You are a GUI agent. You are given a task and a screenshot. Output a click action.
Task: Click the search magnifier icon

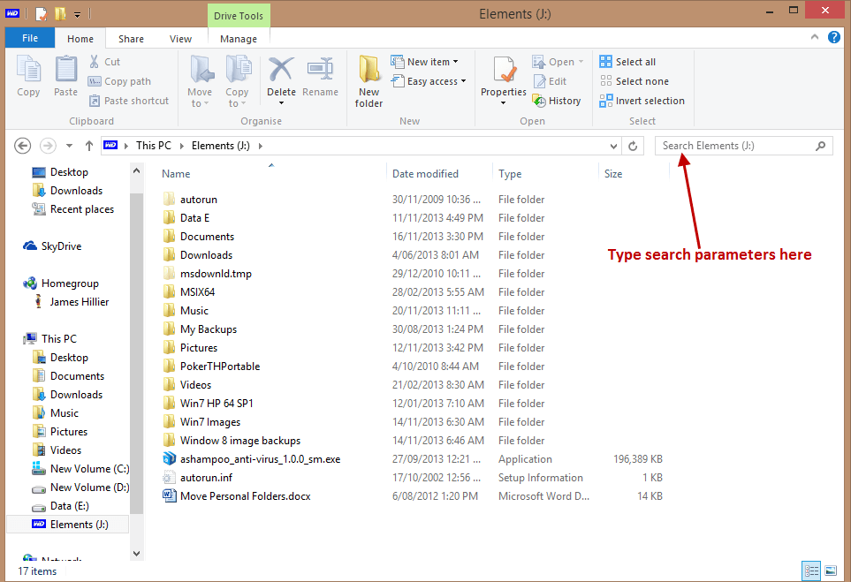[821, 146]
